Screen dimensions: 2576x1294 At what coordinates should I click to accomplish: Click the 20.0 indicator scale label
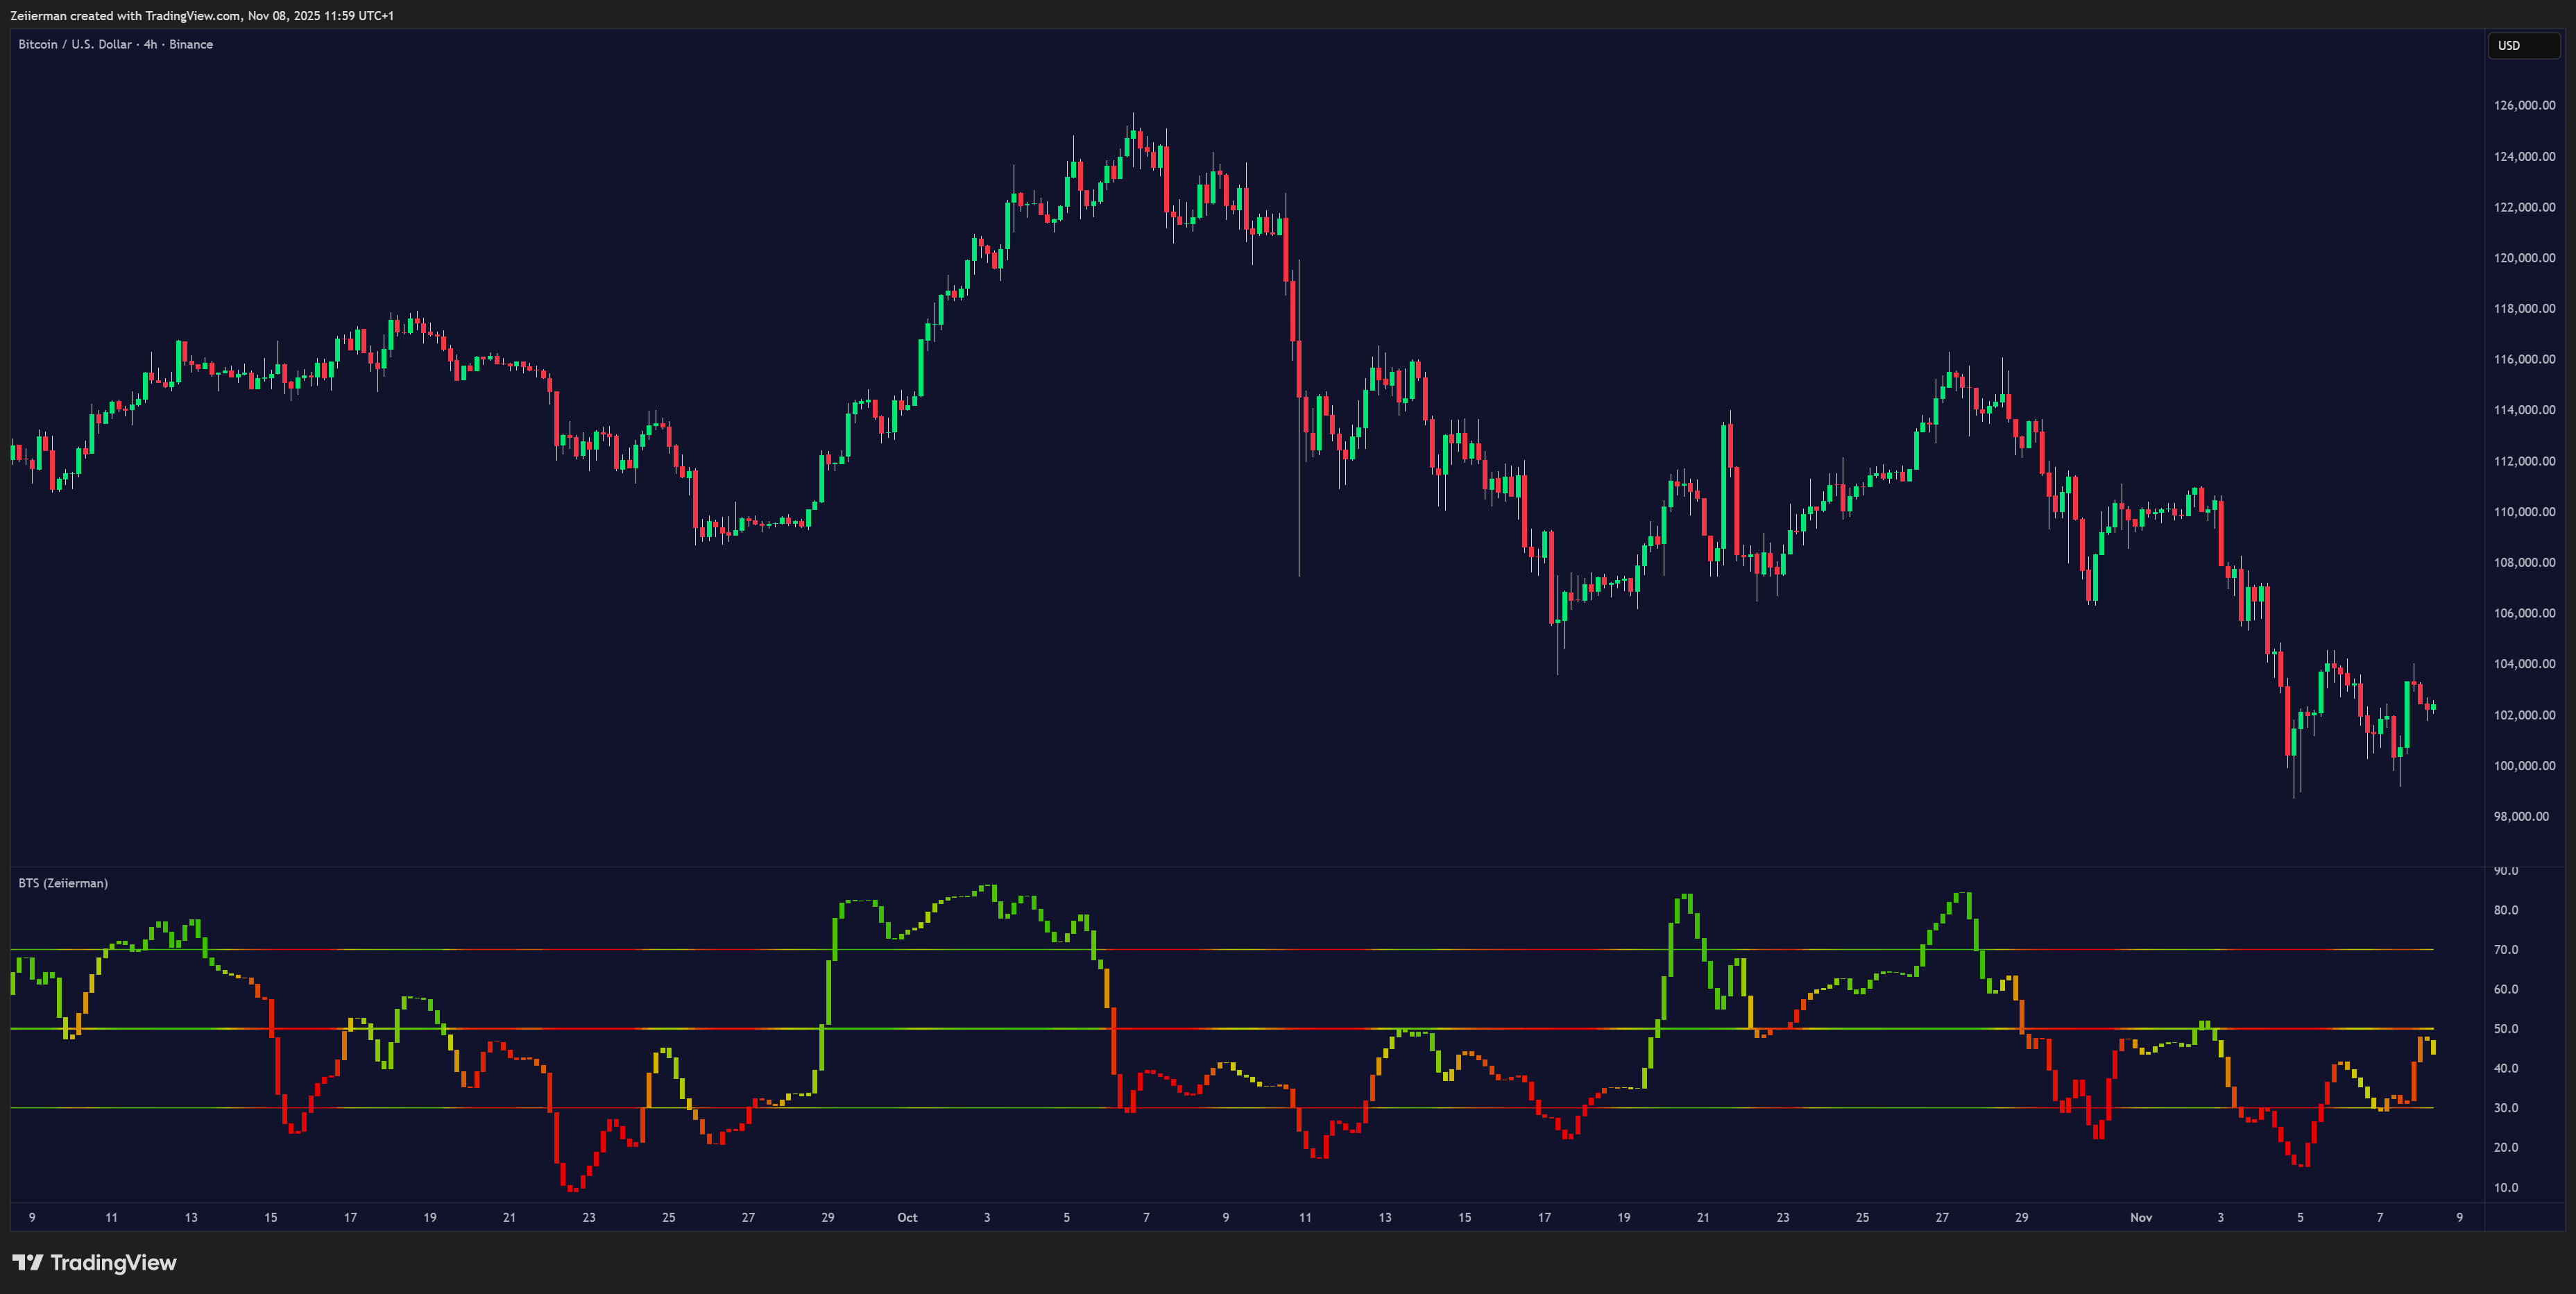[2506, 1147]
